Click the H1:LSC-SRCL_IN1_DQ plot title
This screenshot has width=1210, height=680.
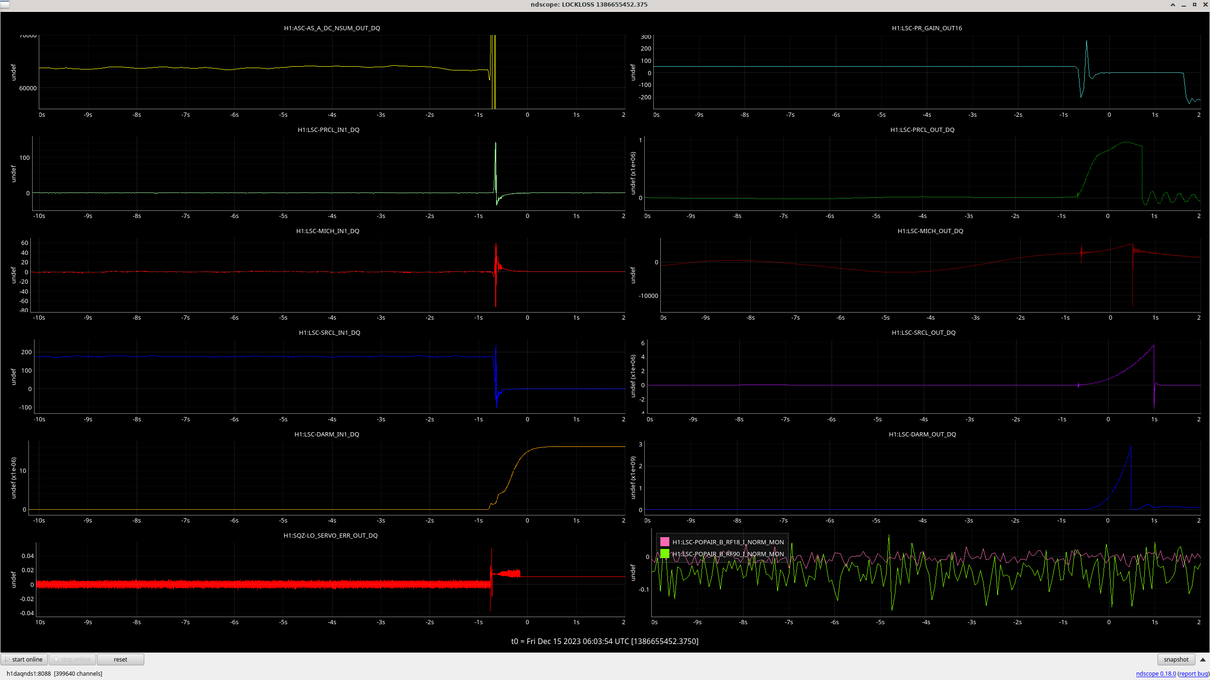coord(329,332)
